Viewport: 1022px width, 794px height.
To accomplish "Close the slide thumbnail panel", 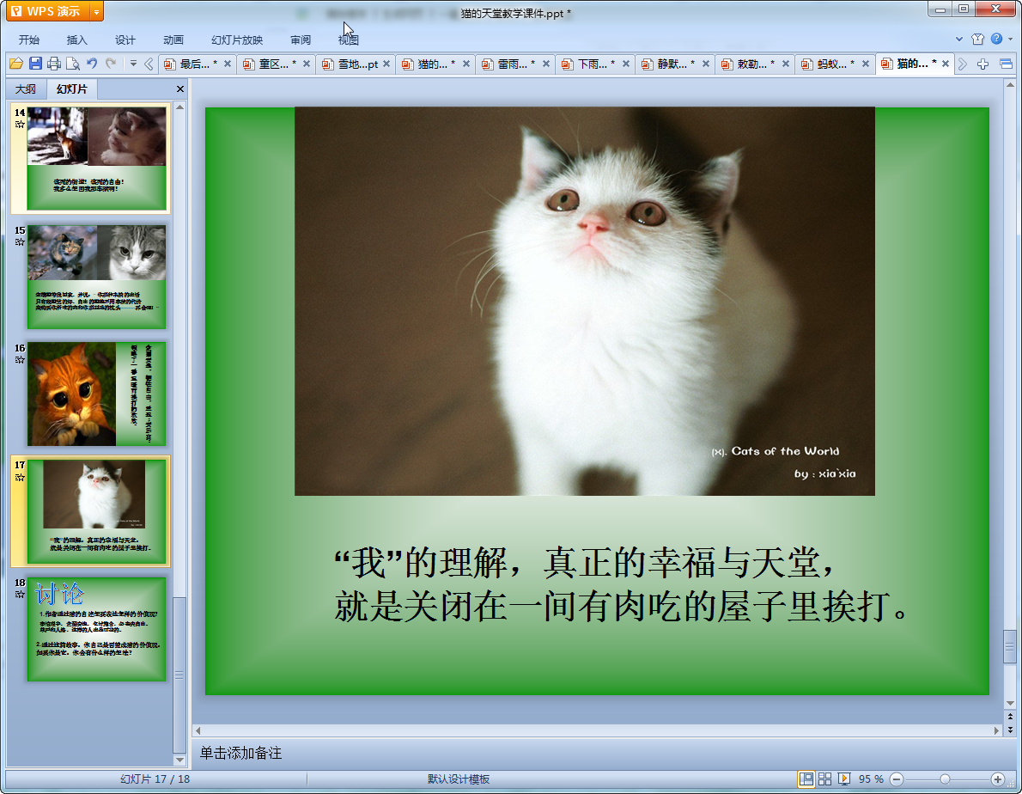I will [x=179, y=89].
